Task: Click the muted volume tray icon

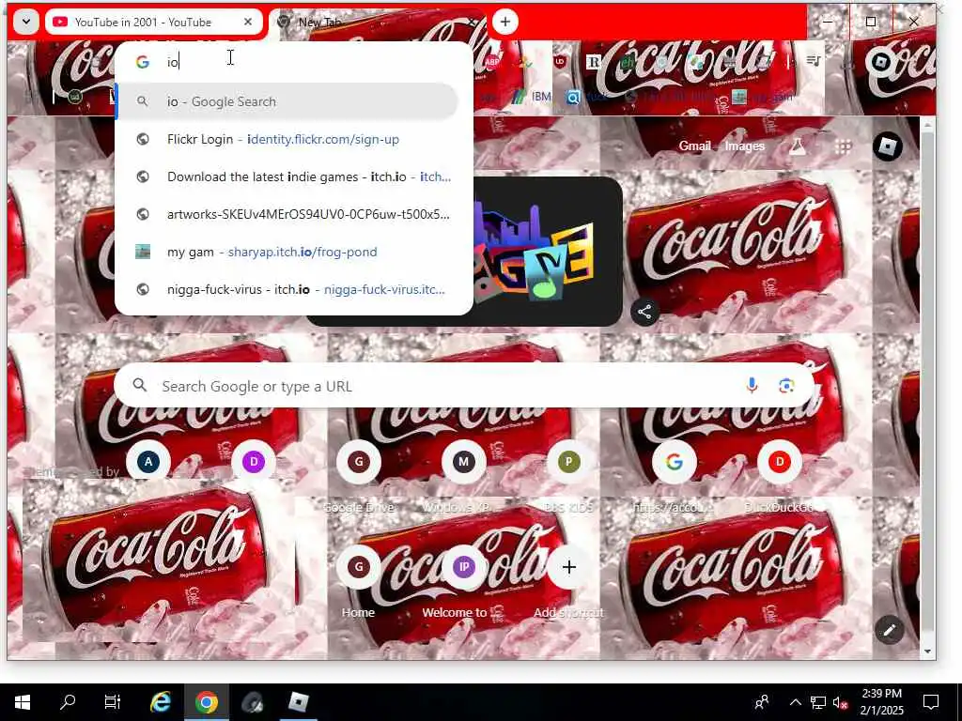Action: click(839, 702)
